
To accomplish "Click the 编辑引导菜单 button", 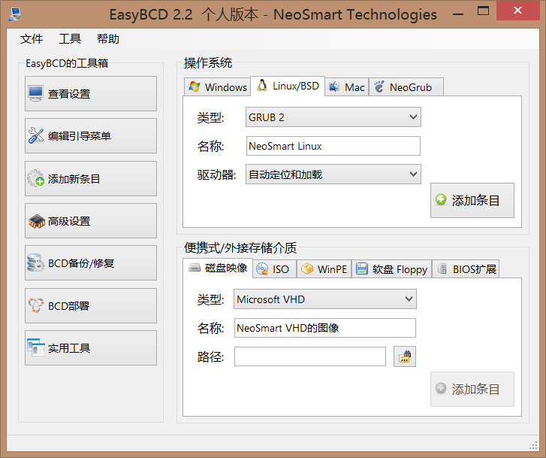I will [91, 135].
